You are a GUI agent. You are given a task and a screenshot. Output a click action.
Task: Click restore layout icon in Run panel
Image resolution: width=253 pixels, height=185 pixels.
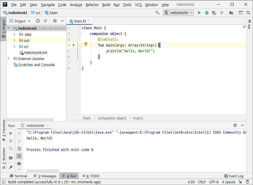(x=11, y=158)
